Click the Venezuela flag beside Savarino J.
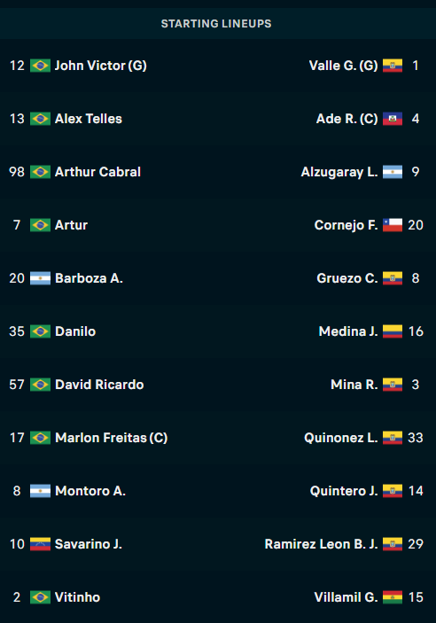The height and width of the screenshot is (623, 436). click(40, 544)
